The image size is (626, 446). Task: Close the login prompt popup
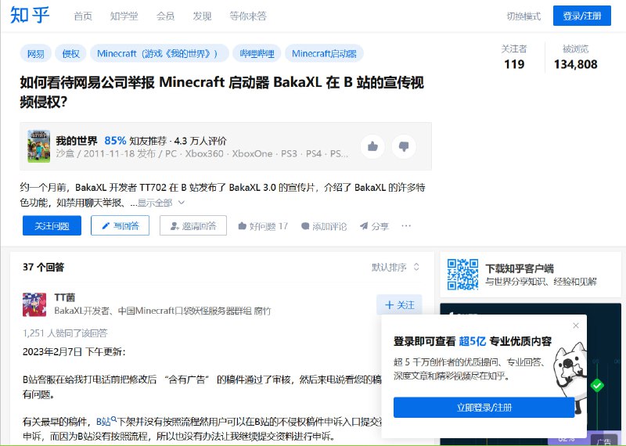pyautogui.click(x=576, y=326)
